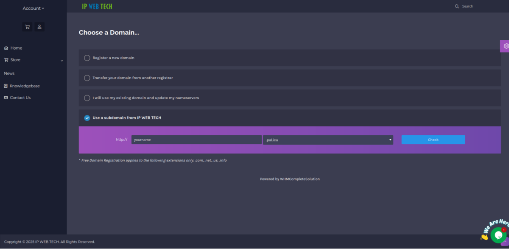Screen dimensions: 509x249
Task: Click the yourname subdomain text field
Action: tap(196, 140)
